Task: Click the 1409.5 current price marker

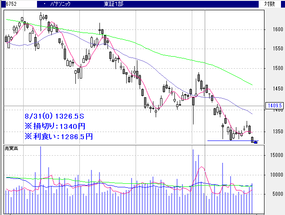Action: (x=274, y=106)
